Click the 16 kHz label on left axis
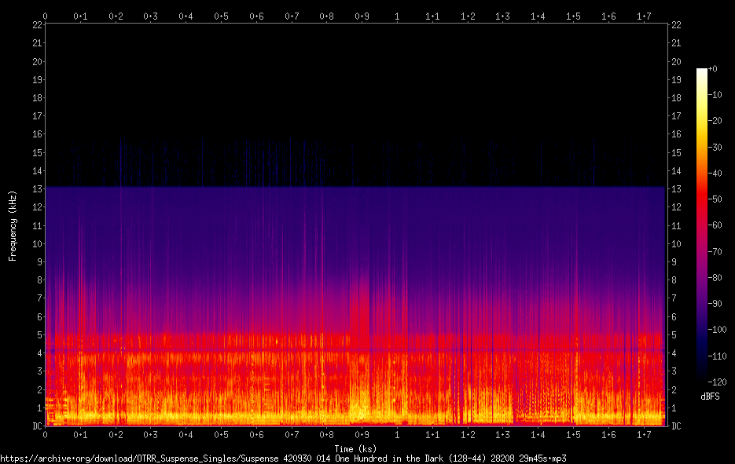The height and width of the screenshot is (464, 735). (37, 134)
